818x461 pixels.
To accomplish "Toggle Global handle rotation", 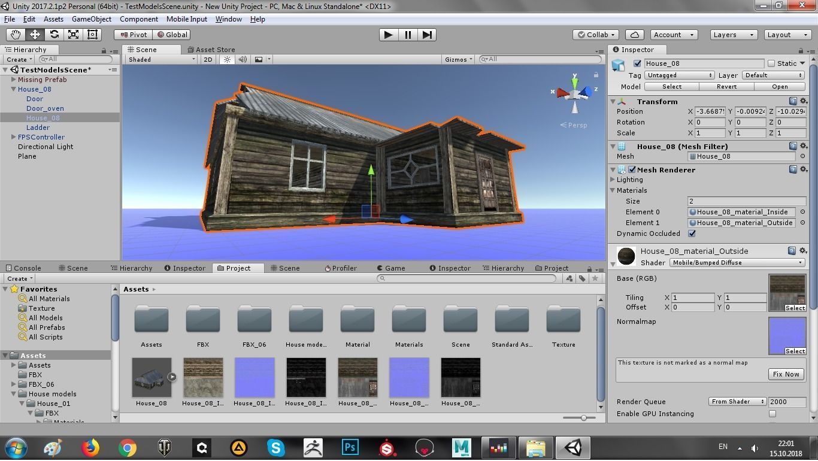I will pos(172,35).
